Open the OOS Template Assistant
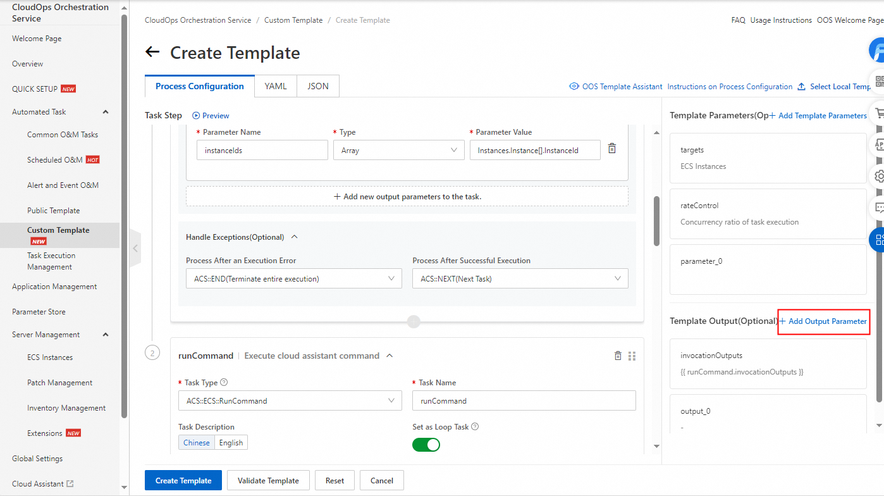This screenshot has height=496, width=884. coord(616,87)
